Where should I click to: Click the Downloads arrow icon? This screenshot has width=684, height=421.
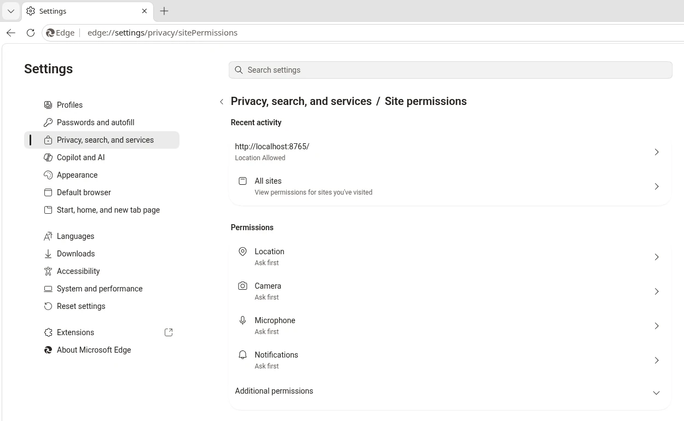click(x=48, y=254)
